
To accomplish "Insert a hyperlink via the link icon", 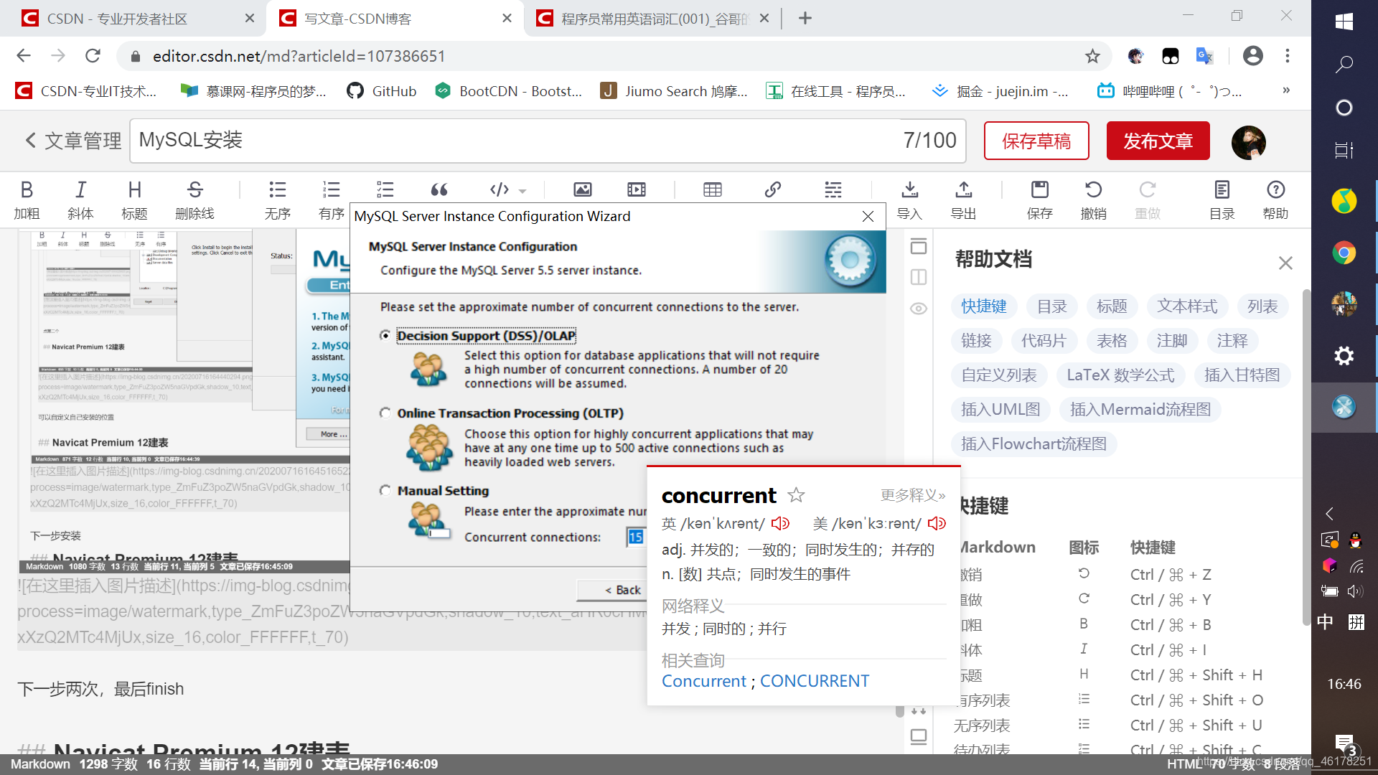I will coord(773,189).
